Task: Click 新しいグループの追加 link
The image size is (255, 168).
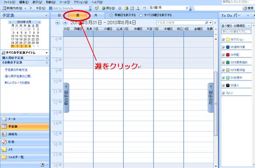Action: click(x=17, y=83)
